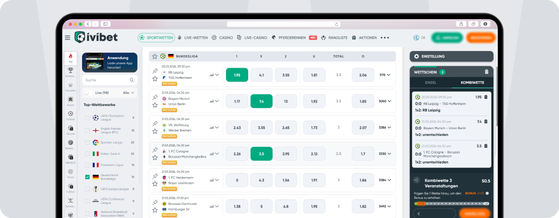Click Anwendung app download banner
This screenshot has width=559, height=218.
tap(109, 63)
